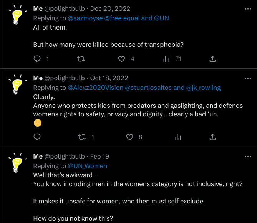Retweet the Oct 18, 2022 tweet

point(81,137)
